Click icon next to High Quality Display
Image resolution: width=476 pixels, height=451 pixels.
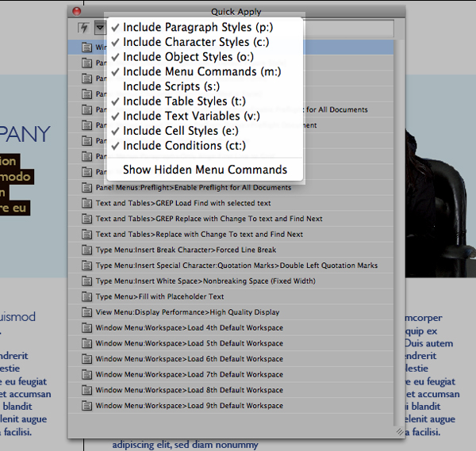87,312
